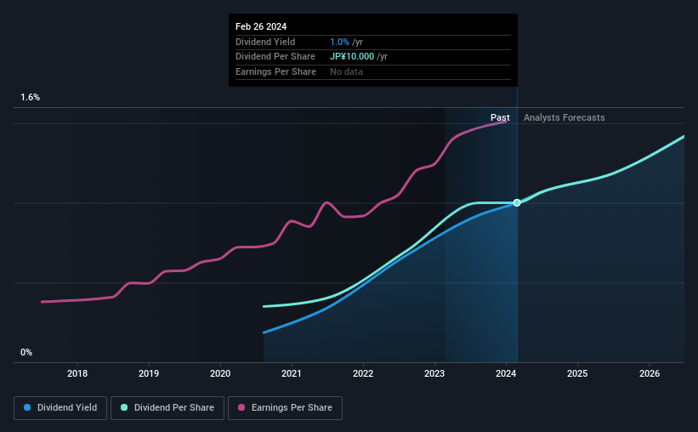Click the 2025 x-axis label
The image size is (698, 432).
(x=577, y=373)
